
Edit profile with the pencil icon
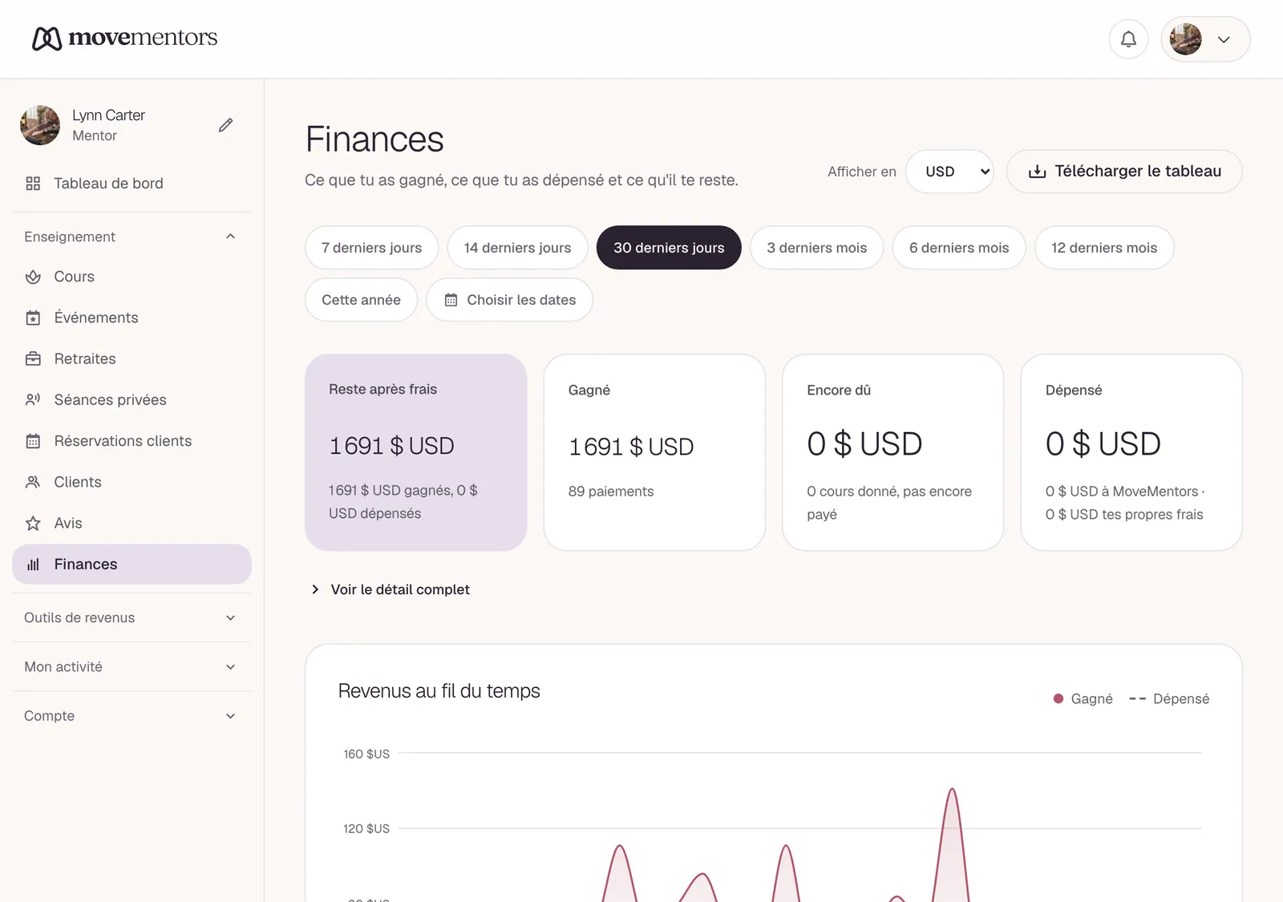[226, 125]
